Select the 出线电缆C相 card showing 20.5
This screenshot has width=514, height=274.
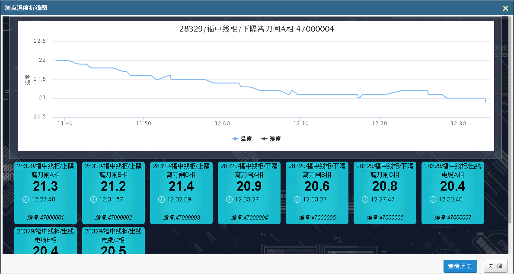tap(113, 241)
